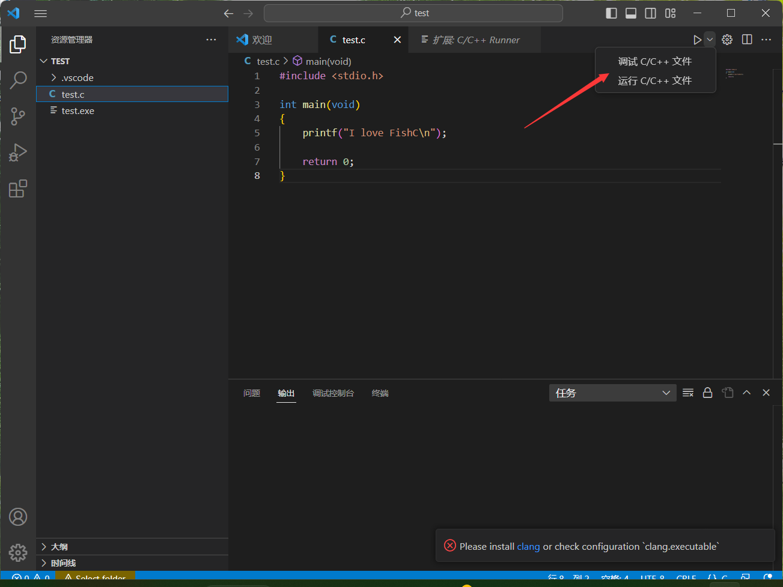
Task: Click the 资源管理器 sidebar title
Action: pyautogui.click(x=72, y=40)
